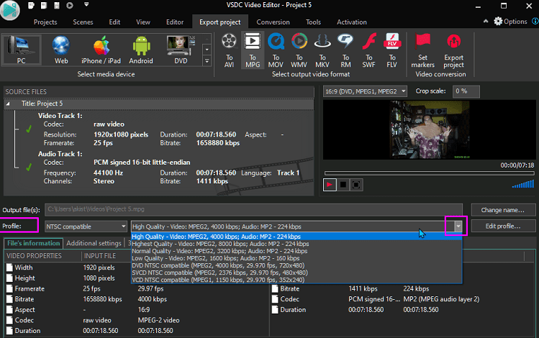The height and width of the screenshot is (338, 539).
Task: Open the Tools tab
Action: (x=313, y=22)
